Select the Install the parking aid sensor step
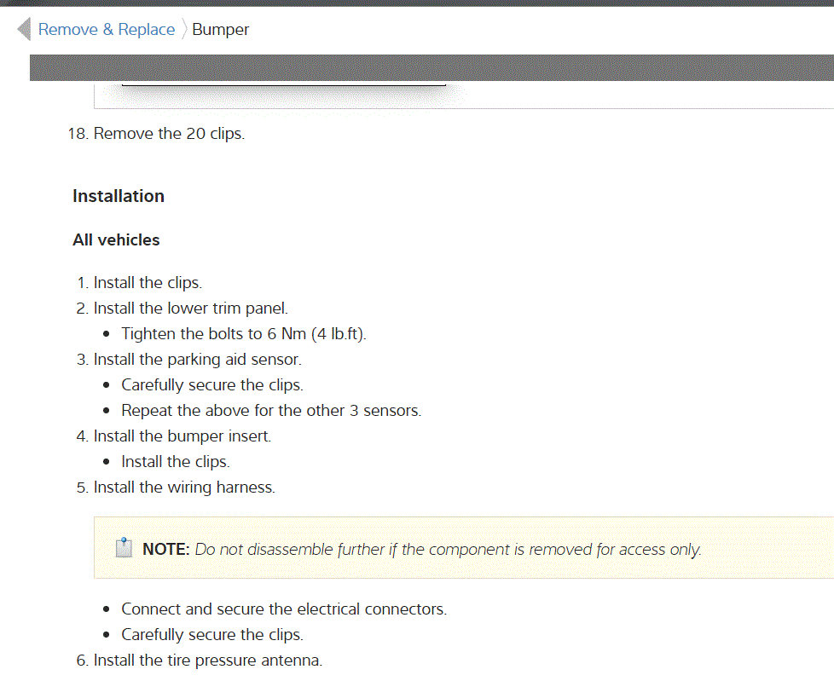The width and height of the screenshot is (834, 681). coord(197,360)
